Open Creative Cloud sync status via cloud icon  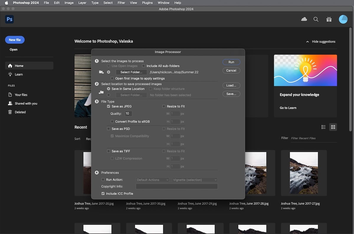point(304,19)
